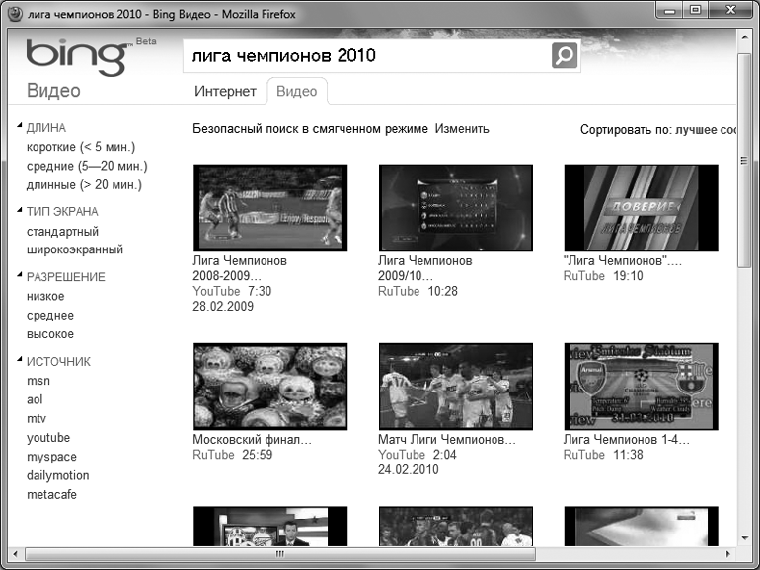Image resolution: width=760 pixels, height=570 pixels.
Task: Choose высокое resolution filter
Action: coord(50,334)
